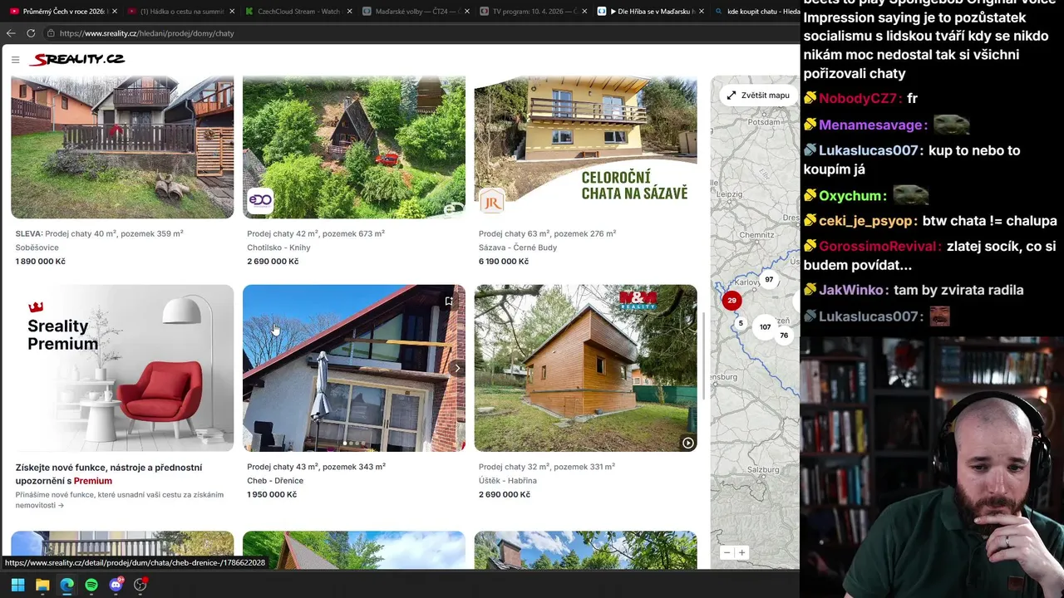This screenshot has width=1064, height=598.
Task: Open the Chotilsko - Knihy chata photo
Action: pos(354,147)
